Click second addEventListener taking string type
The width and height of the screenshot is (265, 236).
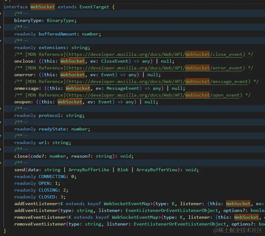pyautogui.click(x=36, y=210)
